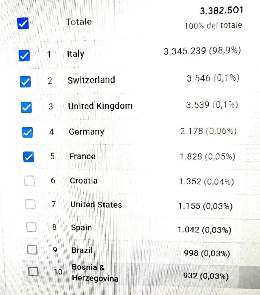Click the Croatia country name
This screenshot has width=260, height=295.
[x=84, y=181]
